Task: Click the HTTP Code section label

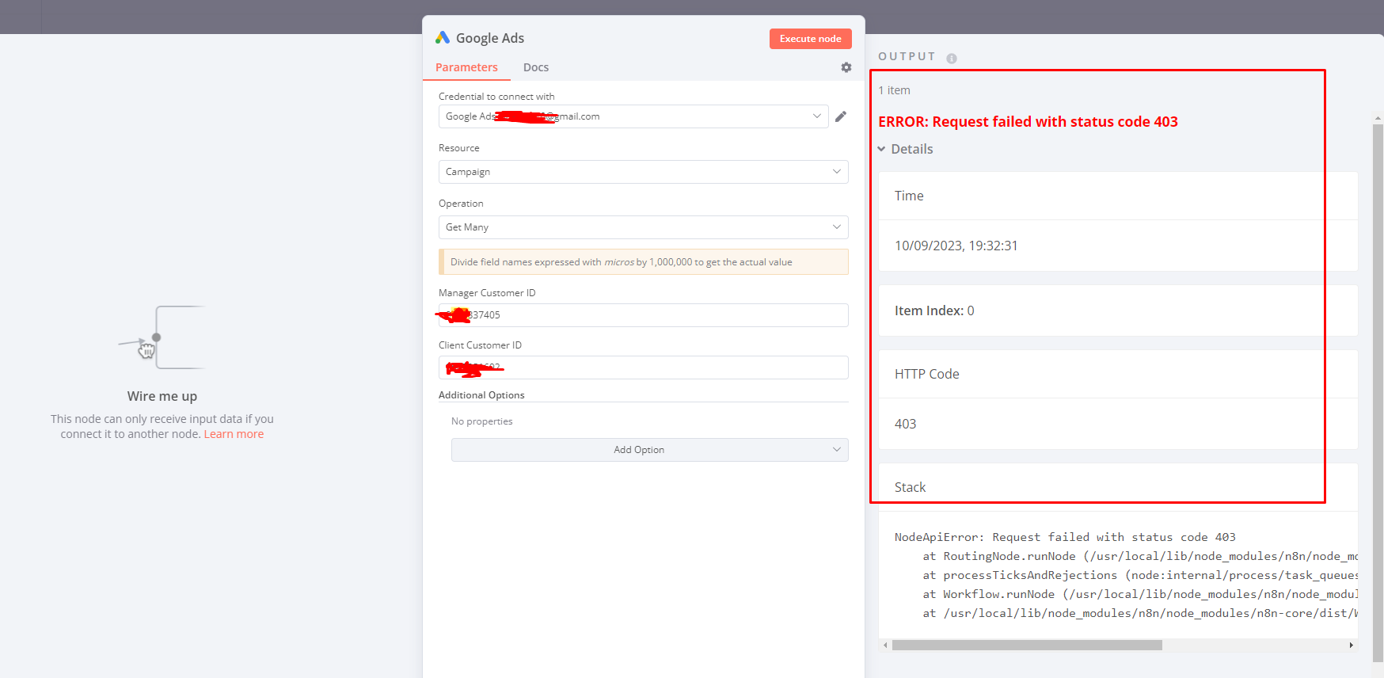Action: [926, 374]
